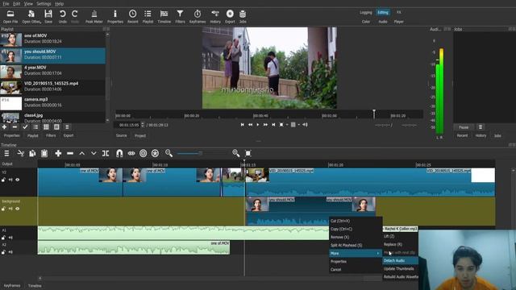Open the Keyframes tab at bottom
The height and width of the screenshot is (290, 516).
(x=12, y=286)
